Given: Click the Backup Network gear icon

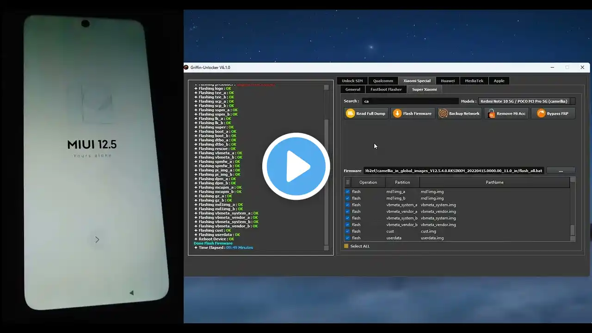Looking at the screenshot, I should (443, 113).
